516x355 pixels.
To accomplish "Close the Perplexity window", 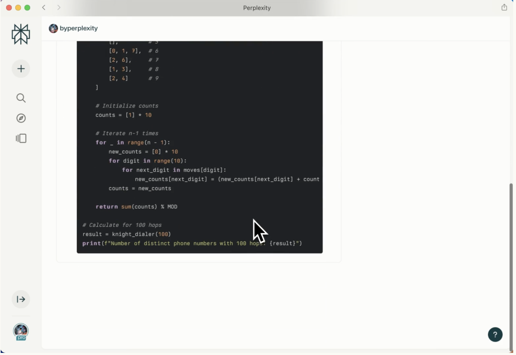I will [9, 8].
